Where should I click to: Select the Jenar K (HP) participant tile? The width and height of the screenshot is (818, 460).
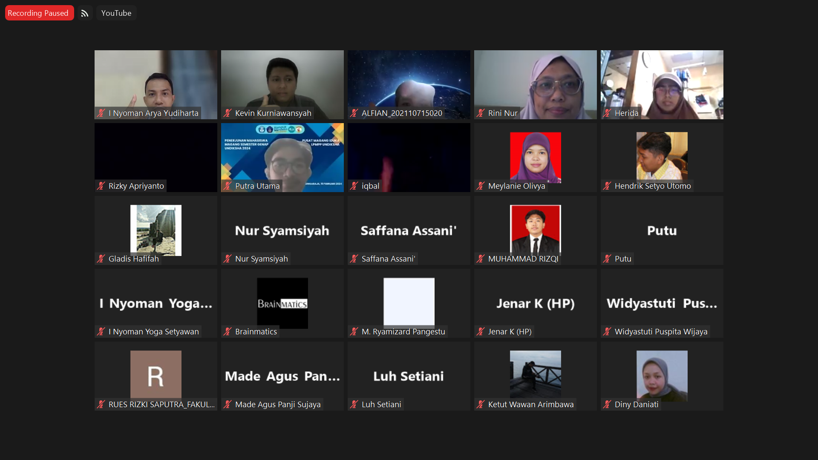[x=535, y=303]
